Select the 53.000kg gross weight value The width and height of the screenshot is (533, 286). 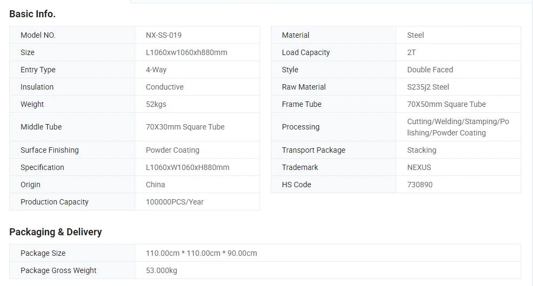(x=162, y=271)
